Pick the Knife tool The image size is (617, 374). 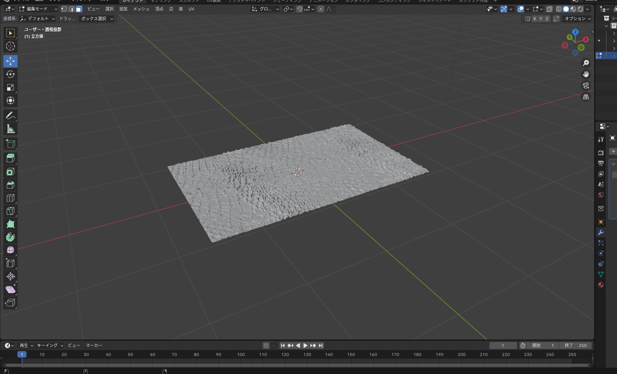[x=10, y=211]
